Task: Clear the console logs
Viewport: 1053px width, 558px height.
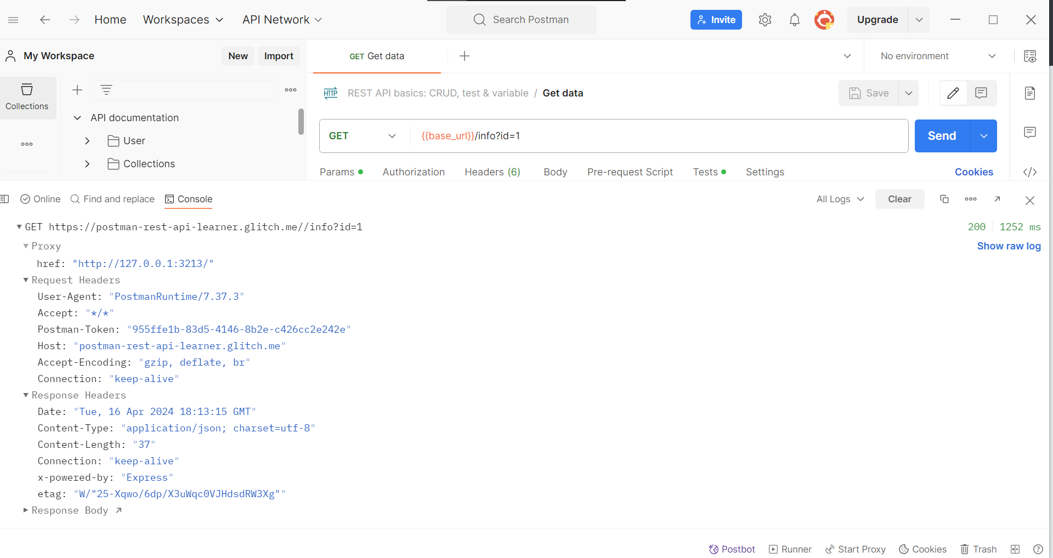Action: pyautogui.click(x=899, y=199)
